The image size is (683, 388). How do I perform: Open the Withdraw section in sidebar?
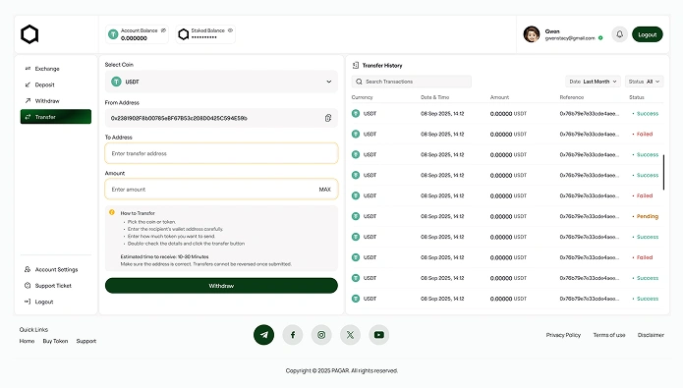[x=56, y=101]
